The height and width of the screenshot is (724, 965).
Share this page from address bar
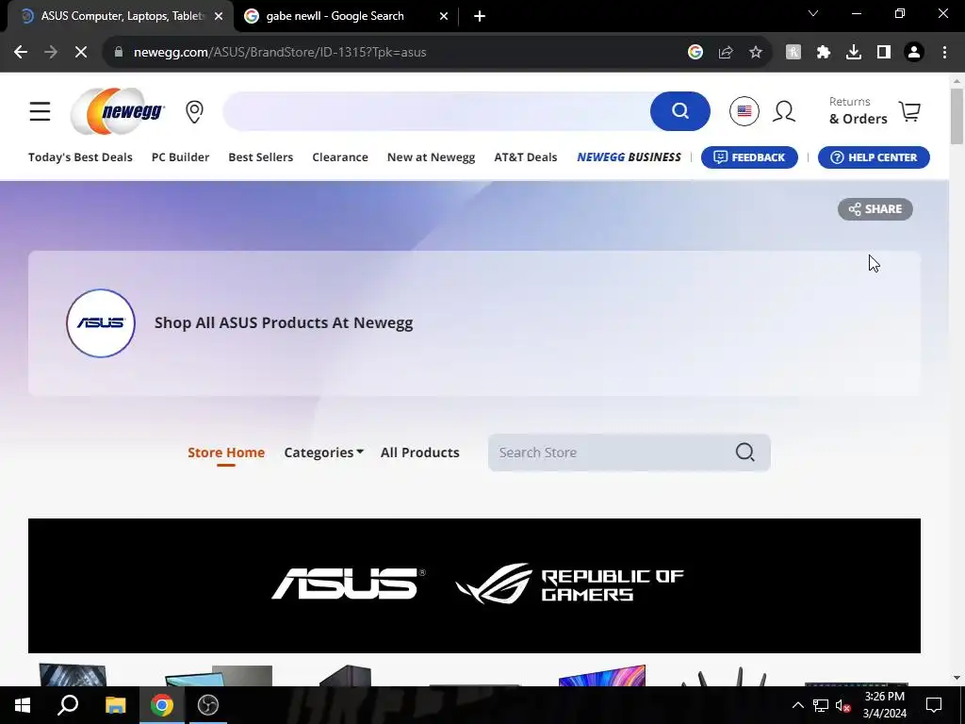pos(726,53)
